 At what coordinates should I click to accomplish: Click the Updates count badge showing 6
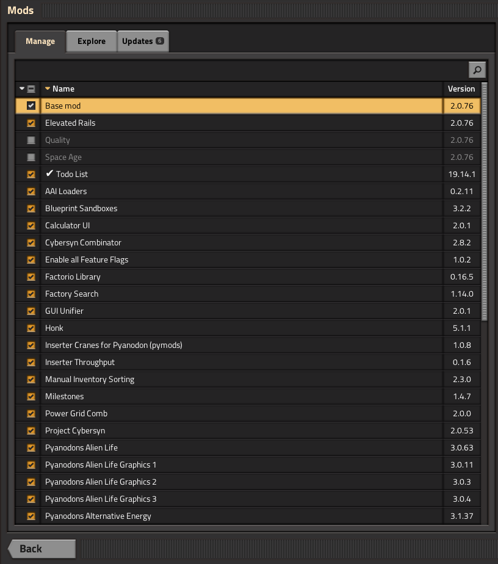pyautogui.click(x=160, y=41)
